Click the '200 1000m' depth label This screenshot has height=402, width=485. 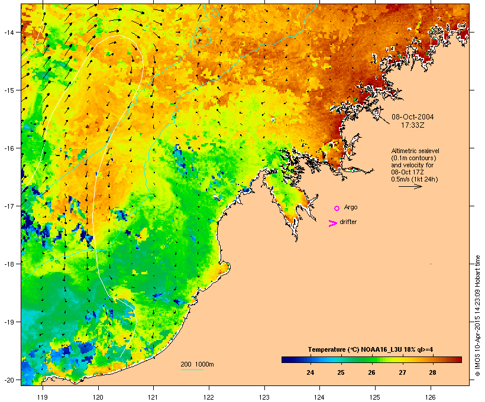click(197, 364)
